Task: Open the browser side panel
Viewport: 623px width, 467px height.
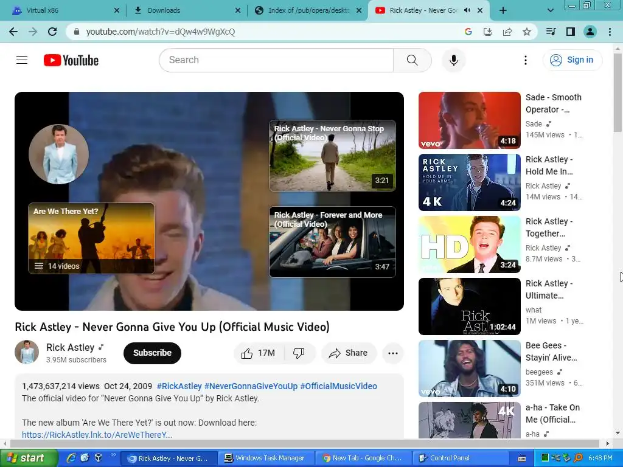Action: coord(571,32)
